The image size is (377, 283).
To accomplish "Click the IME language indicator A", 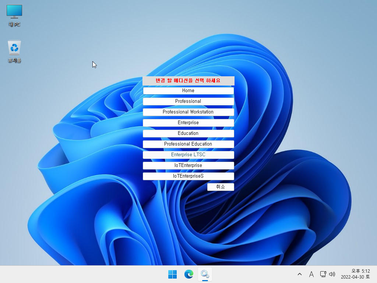I will click(311, 274).
